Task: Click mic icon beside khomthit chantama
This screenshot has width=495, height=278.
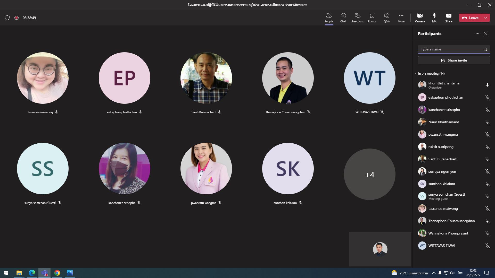Action: 487,85
